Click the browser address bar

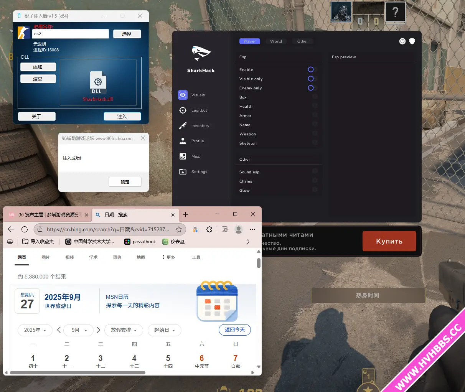(x=107, y=229)
